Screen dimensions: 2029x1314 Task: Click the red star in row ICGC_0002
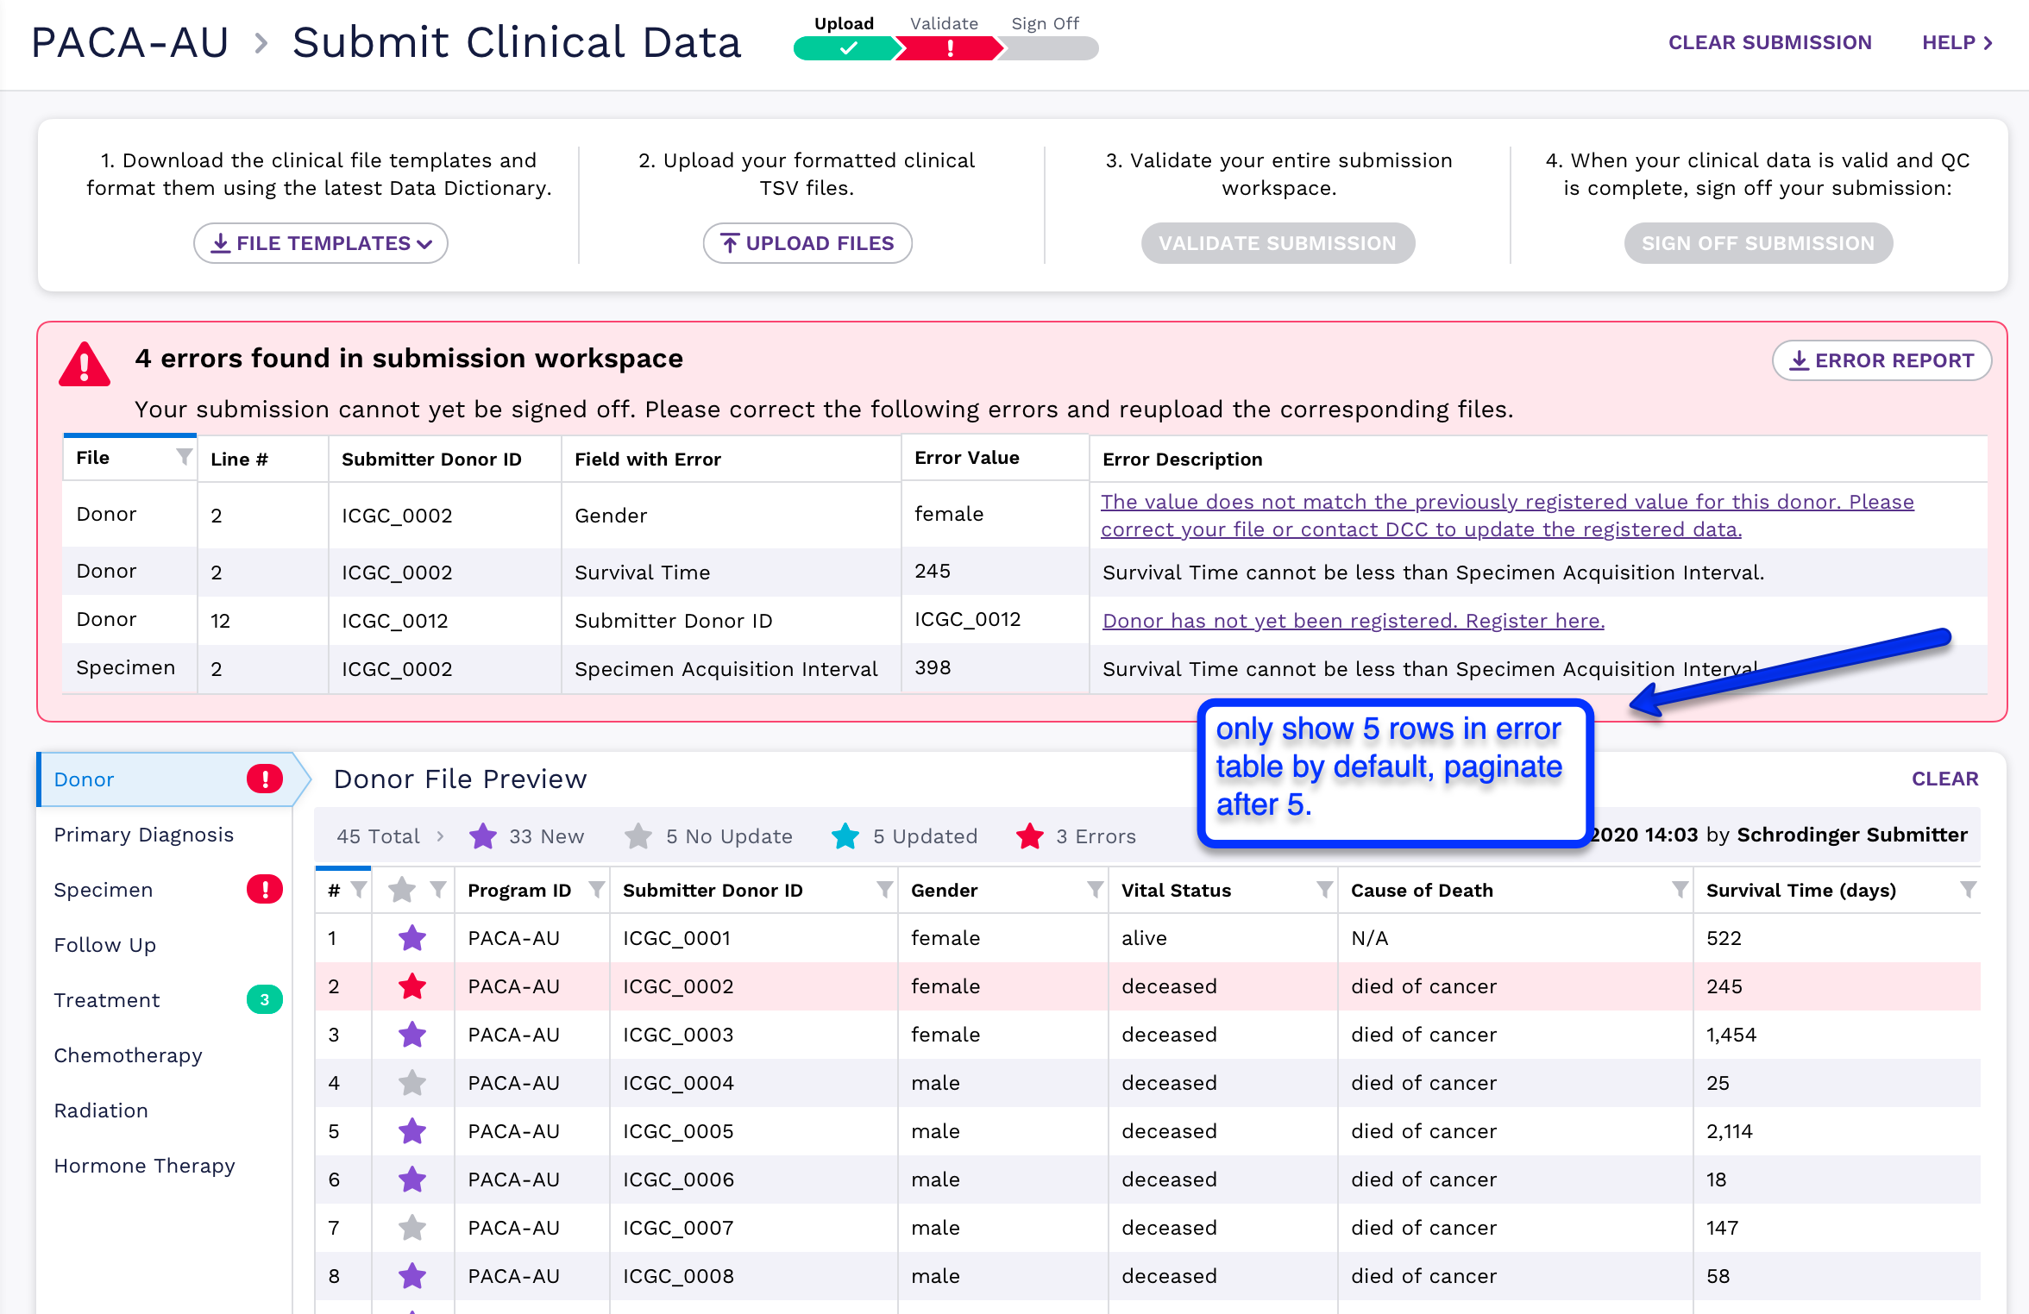click(x=412, y=985)
